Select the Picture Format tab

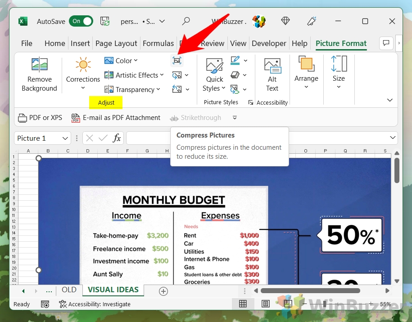[341, 43]
